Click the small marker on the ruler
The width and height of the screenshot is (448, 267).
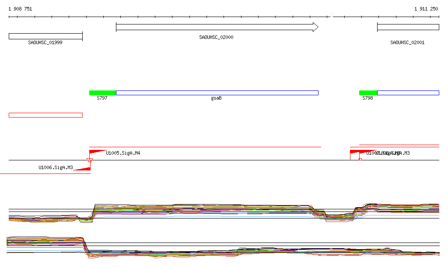[x=332, y=15]
